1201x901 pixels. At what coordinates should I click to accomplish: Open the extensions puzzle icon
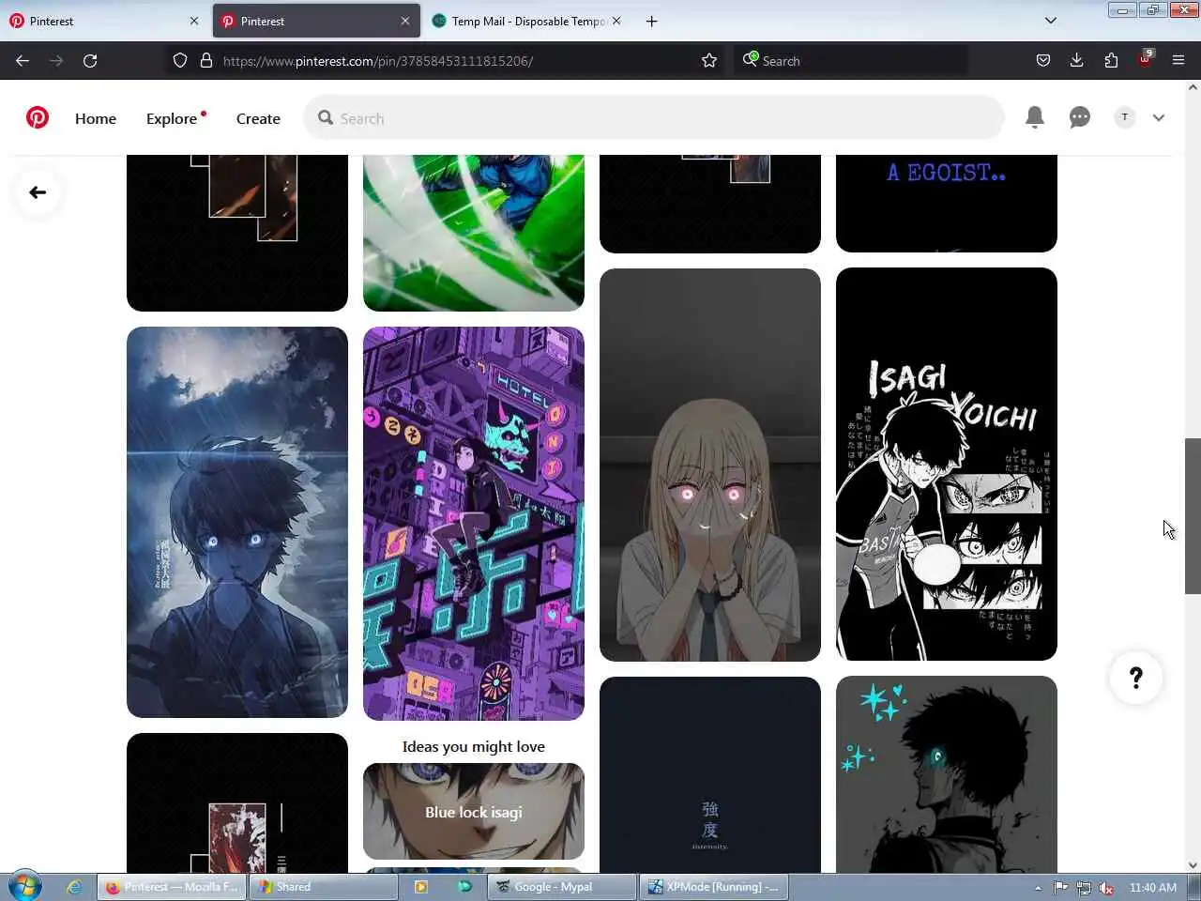[1111, 60]
